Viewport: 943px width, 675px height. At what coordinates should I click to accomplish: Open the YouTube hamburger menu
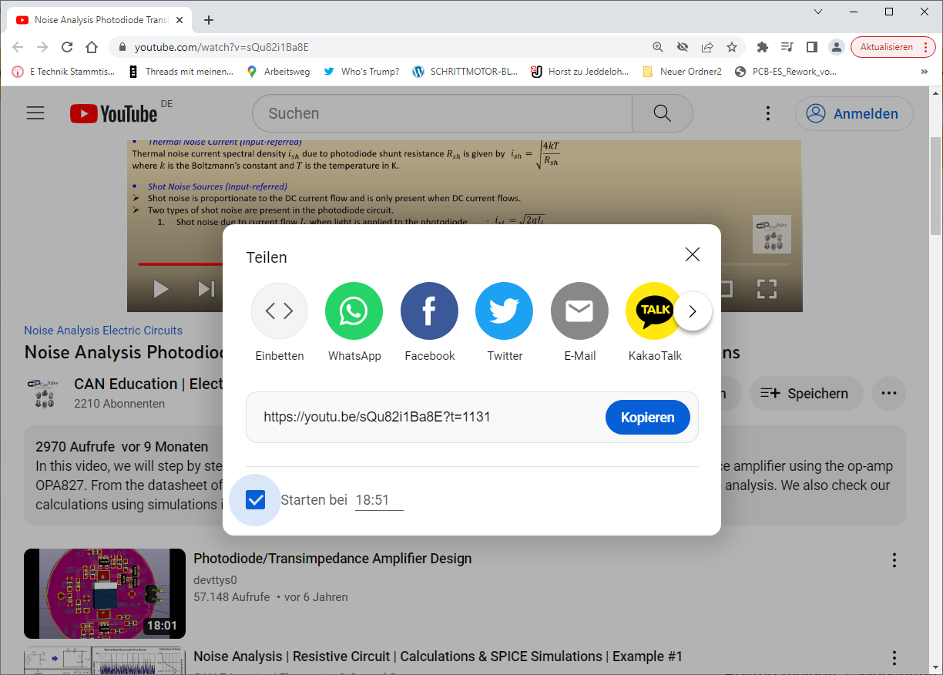coord(35,113)
